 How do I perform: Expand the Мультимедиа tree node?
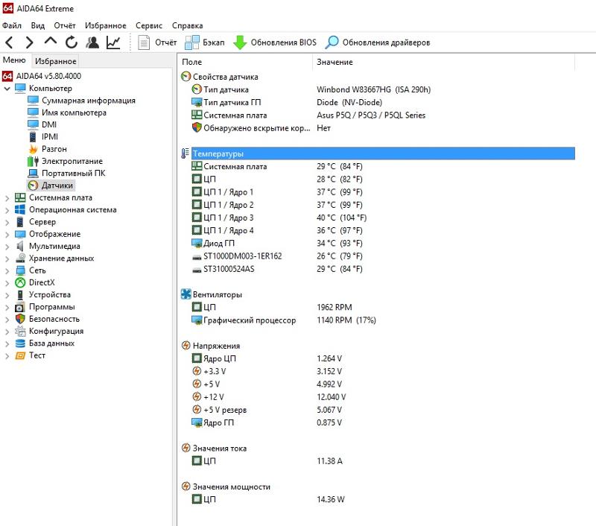(x=7, y=247)
